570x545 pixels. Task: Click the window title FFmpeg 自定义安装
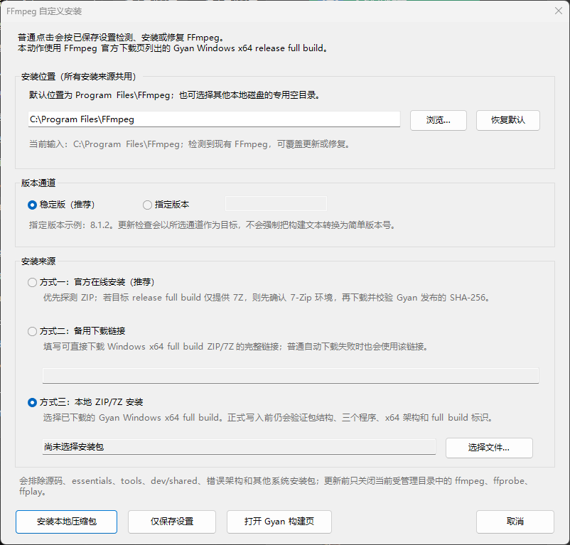[x=44, y=11]
